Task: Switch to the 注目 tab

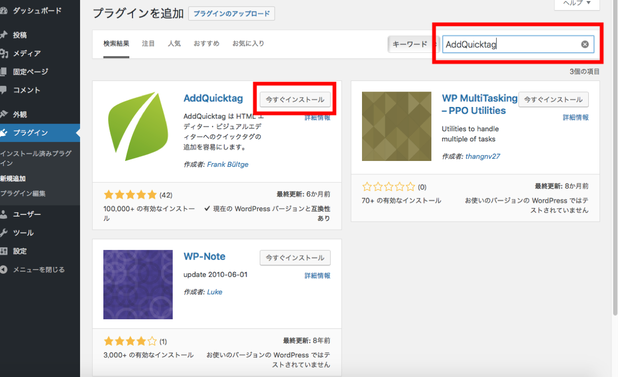Action: 148,43
